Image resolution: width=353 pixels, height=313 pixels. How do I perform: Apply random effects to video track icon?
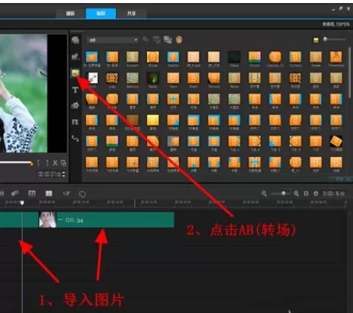pyautogui.click(x=167, y=40)
